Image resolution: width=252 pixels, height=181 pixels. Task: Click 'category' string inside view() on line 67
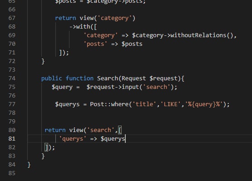tap(114, 18)
